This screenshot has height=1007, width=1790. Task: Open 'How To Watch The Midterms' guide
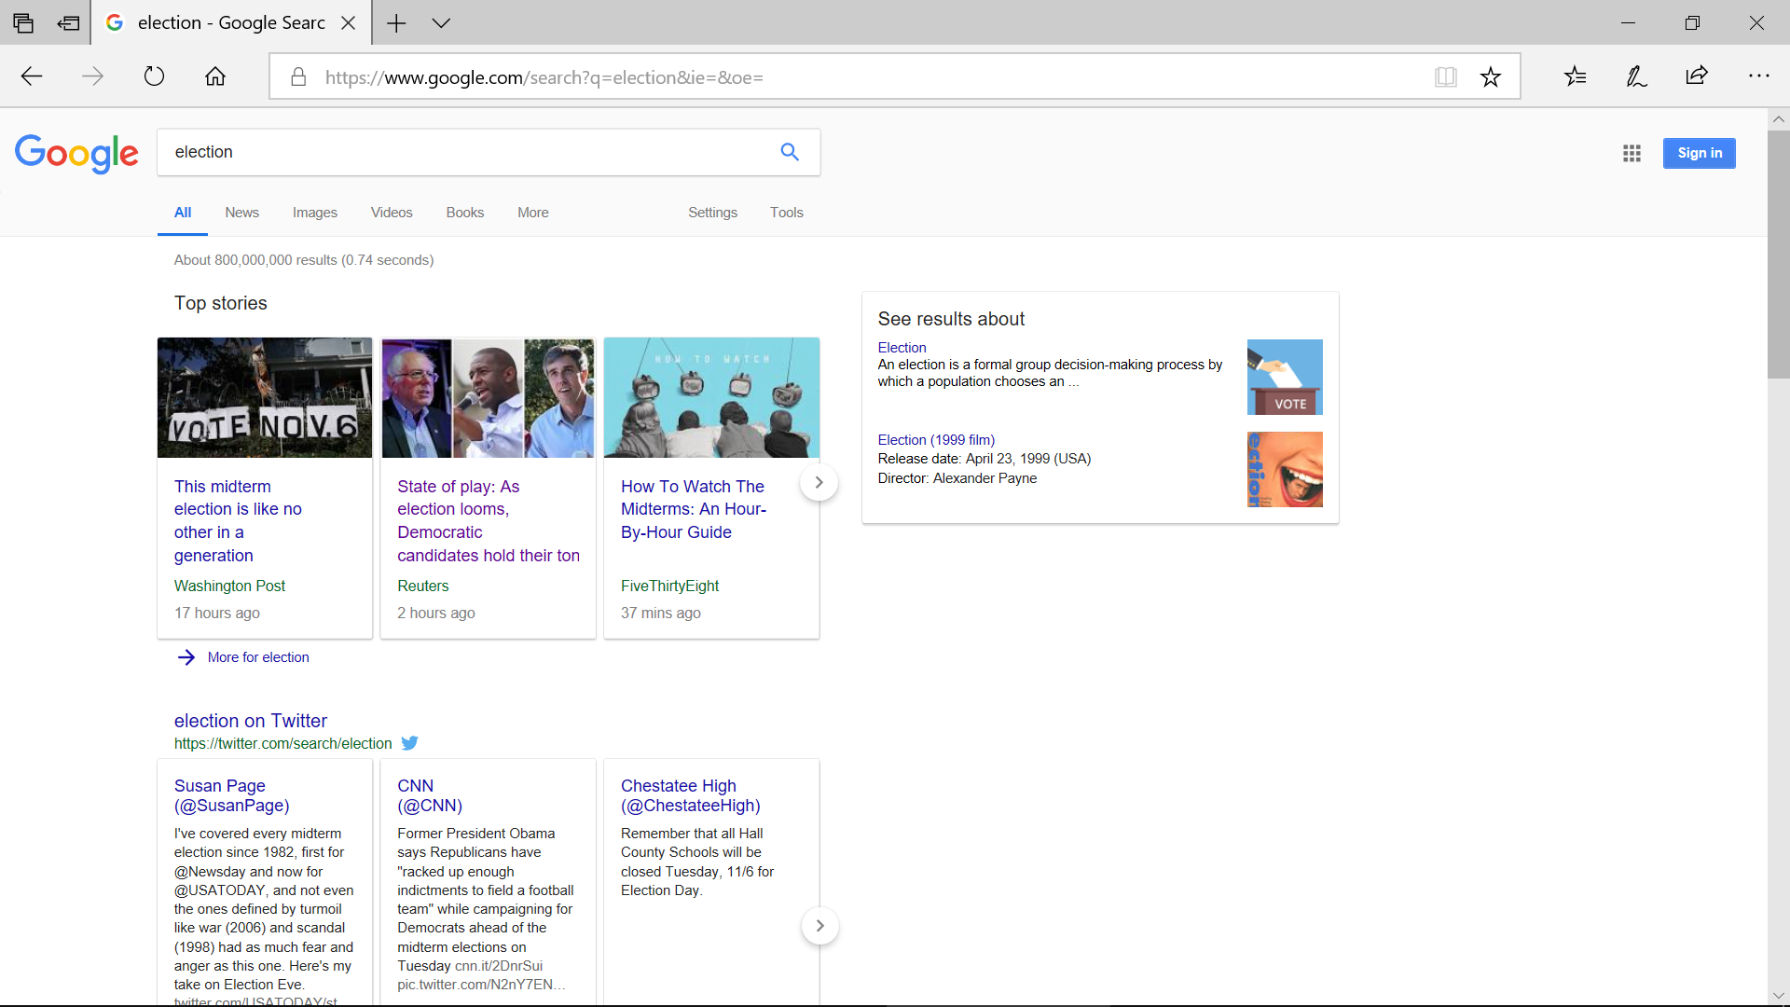pyautogui.click(x=694, y=509)
